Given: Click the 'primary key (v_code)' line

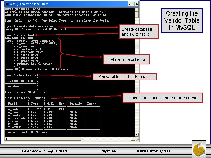Looking at the screenshot, I should [x=32, y=63].
